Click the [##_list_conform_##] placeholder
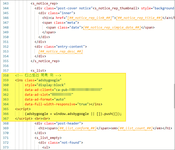 pyautogui.click(x=77, y=128)
